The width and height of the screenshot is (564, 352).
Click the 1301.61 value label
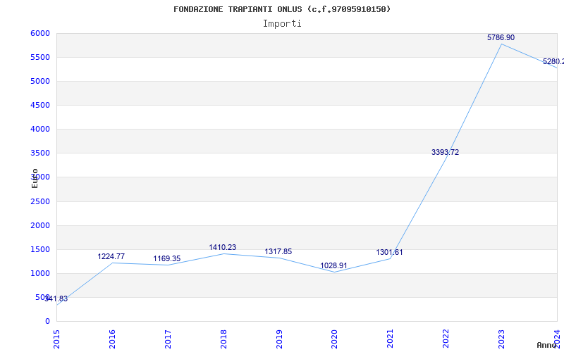point(390,252)
